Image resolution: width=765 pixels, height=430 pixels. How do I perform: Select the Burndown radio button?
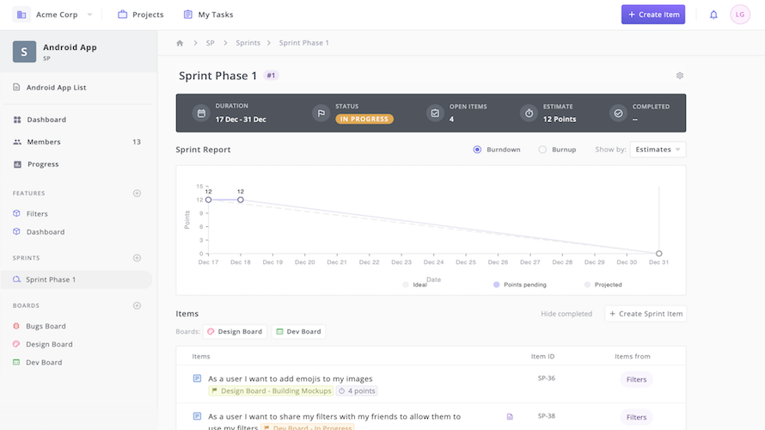click(477, 150)
